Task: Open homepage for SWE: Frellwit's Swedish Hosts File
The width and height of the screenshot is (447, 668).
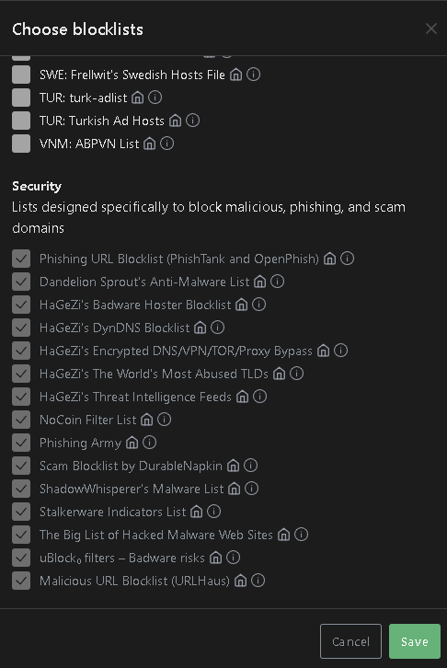Action: tap(235, 75)
